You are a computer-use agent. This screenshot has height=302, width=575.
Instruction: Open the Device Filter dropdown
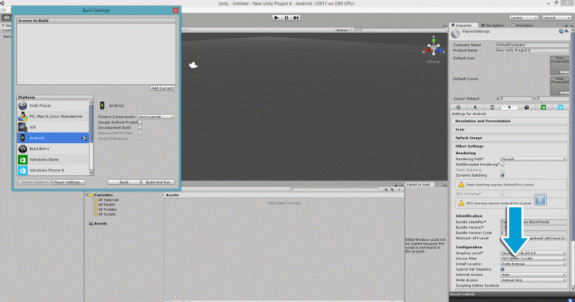pos(532,259)
